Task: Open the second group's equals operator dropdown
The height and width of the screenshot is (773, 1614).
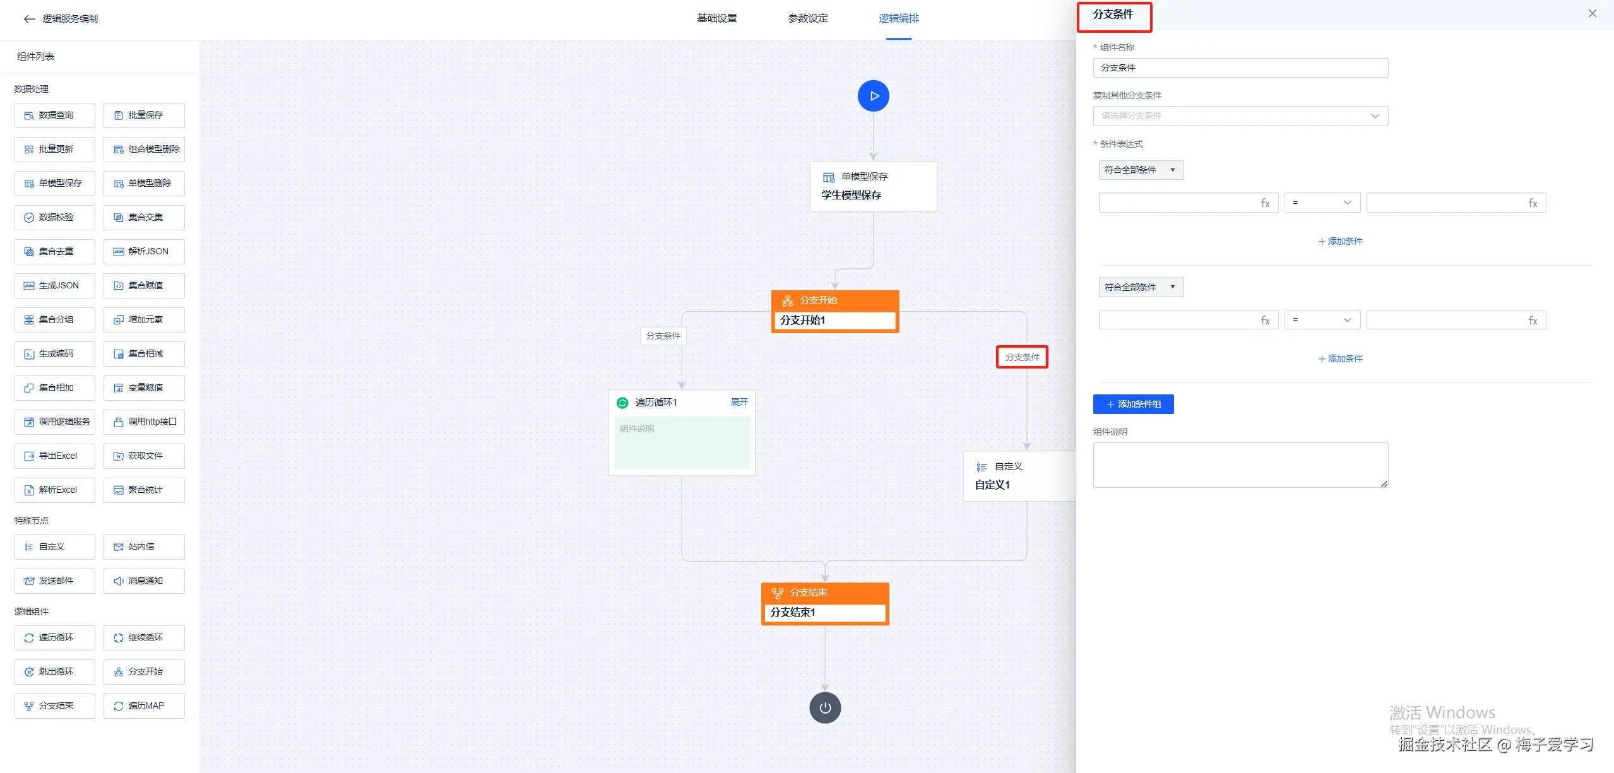Action: click(1322, 320)
